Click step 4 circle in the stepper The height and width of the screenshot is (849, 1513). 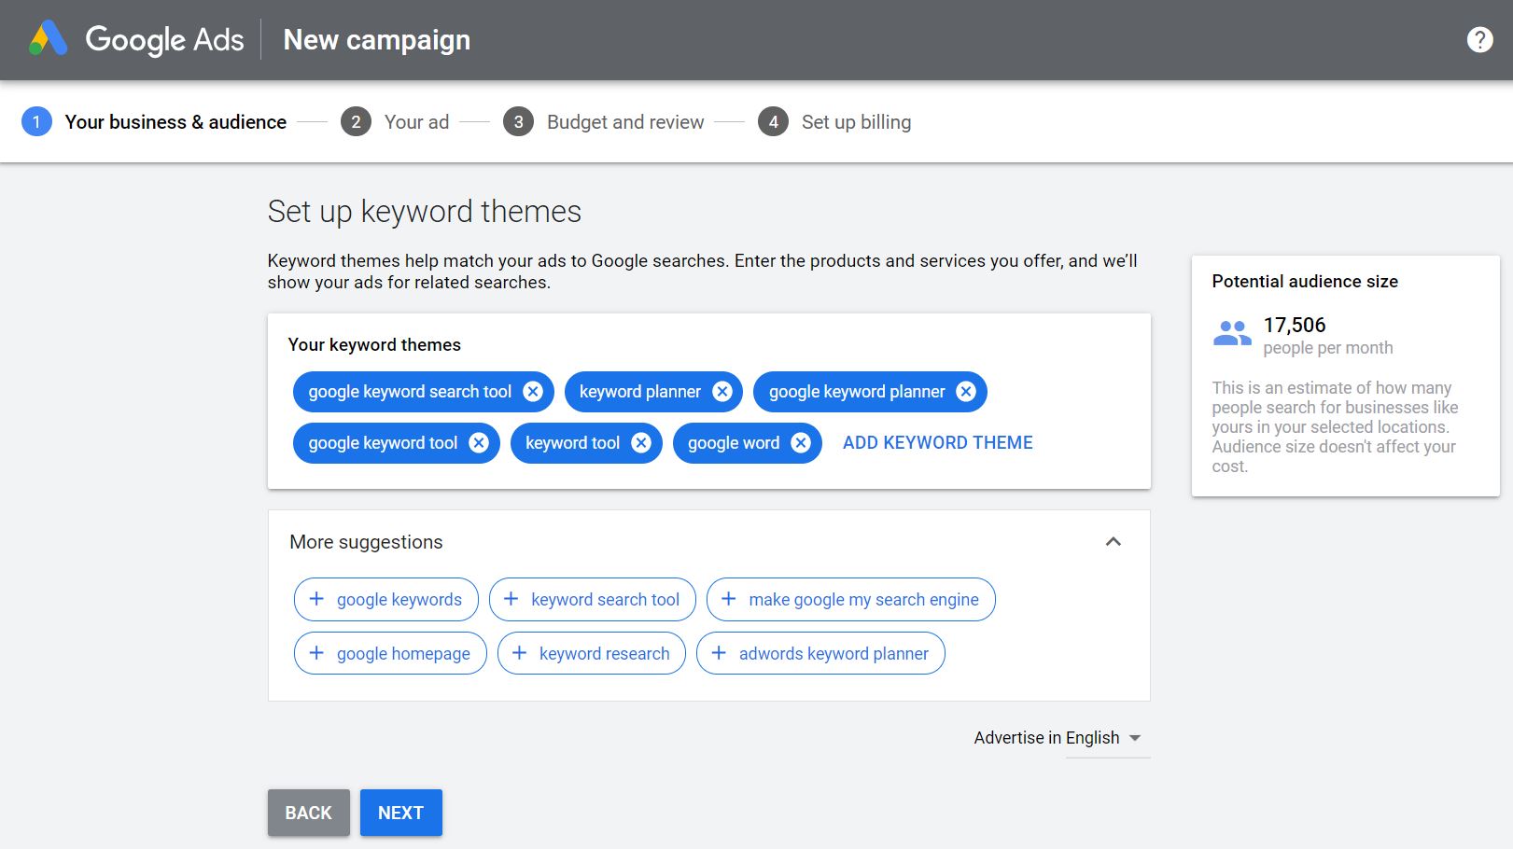point(773,122)
